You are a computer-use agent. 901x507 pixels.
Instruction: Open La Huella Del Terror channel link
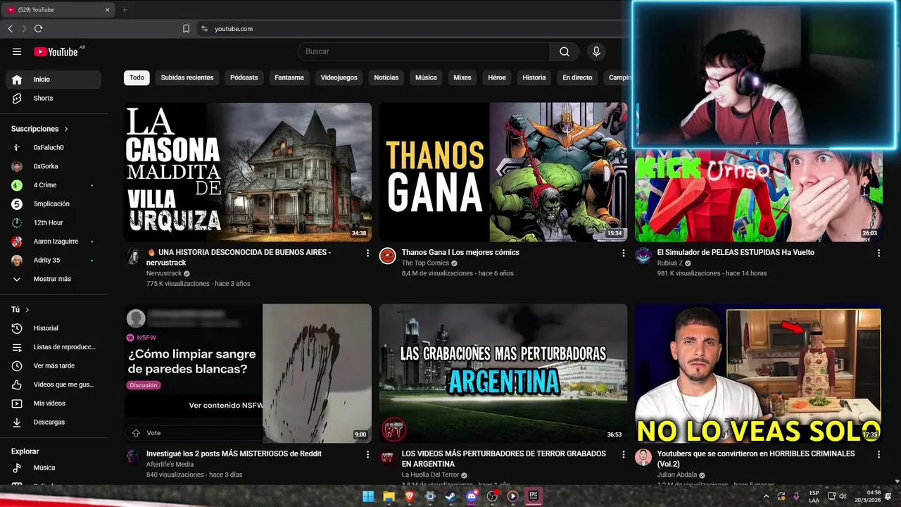[430, 475]
